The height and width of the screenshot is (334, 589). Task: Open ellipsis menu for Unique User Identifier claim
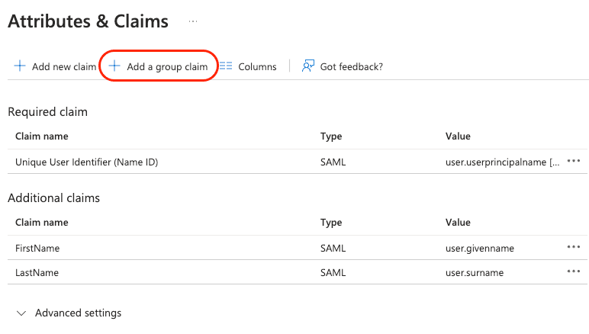click(x=574, y=161)
